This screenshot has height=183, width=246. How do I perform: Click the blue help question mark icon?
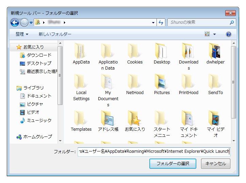(229, 34)
